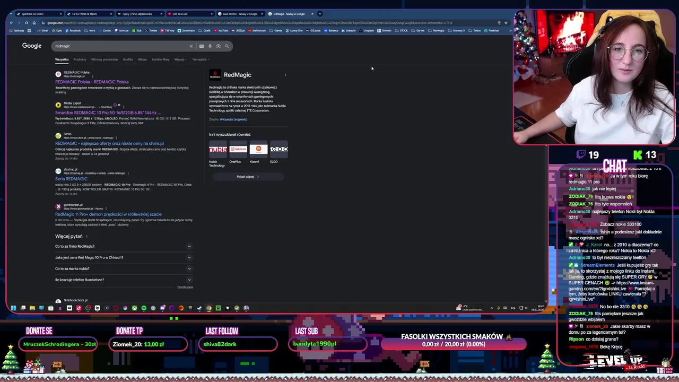Open the Xiaomi related search thumbnail

click(x=258, y=149)
